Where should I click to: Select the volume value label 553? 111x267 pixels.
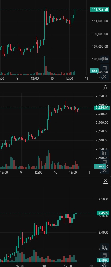pos(95,71)
